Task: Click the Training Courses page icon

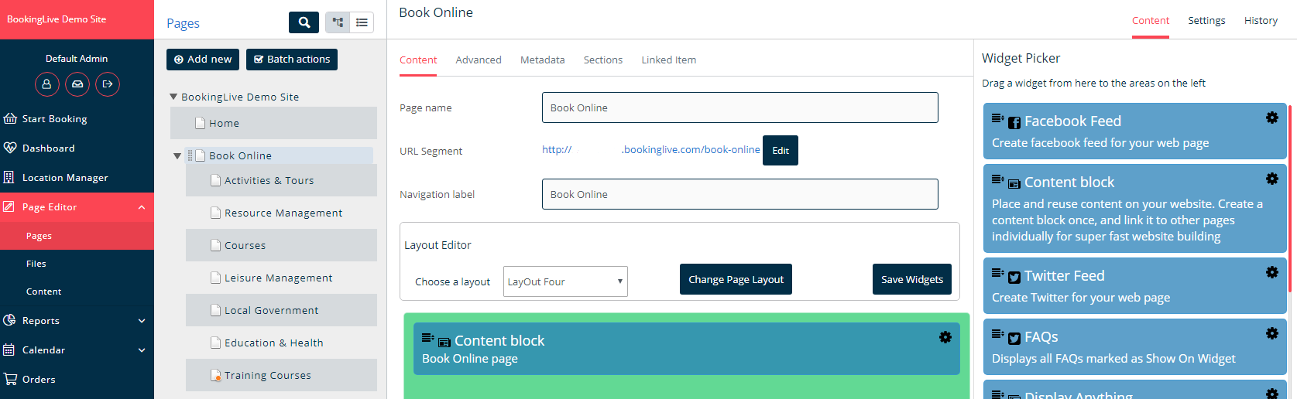Action: [x=216, y=375]
